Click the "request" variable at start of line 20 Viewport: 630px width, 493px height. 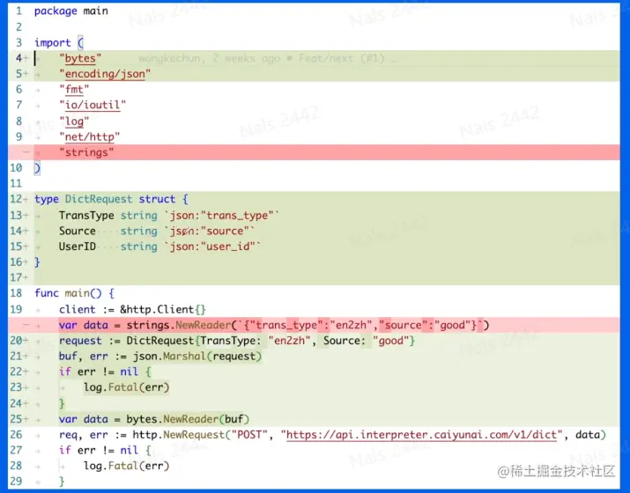pos(80,341)
